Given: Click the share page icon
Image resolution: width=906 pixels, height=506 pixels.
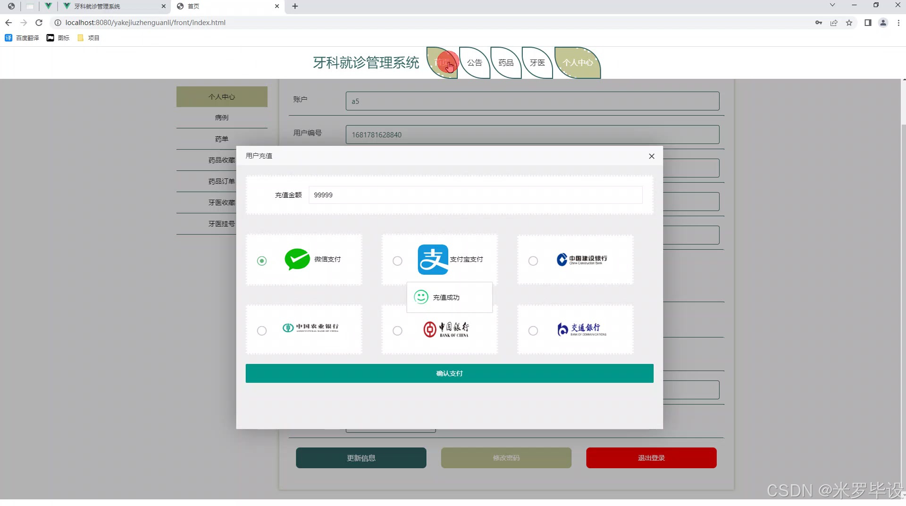Looking at the screenshot, I should [x=834, y=23].
